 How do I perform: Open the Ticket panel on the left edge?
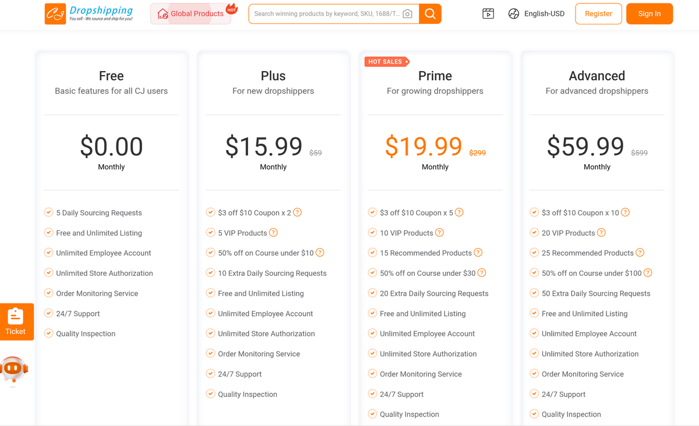(x=16, y=321)
